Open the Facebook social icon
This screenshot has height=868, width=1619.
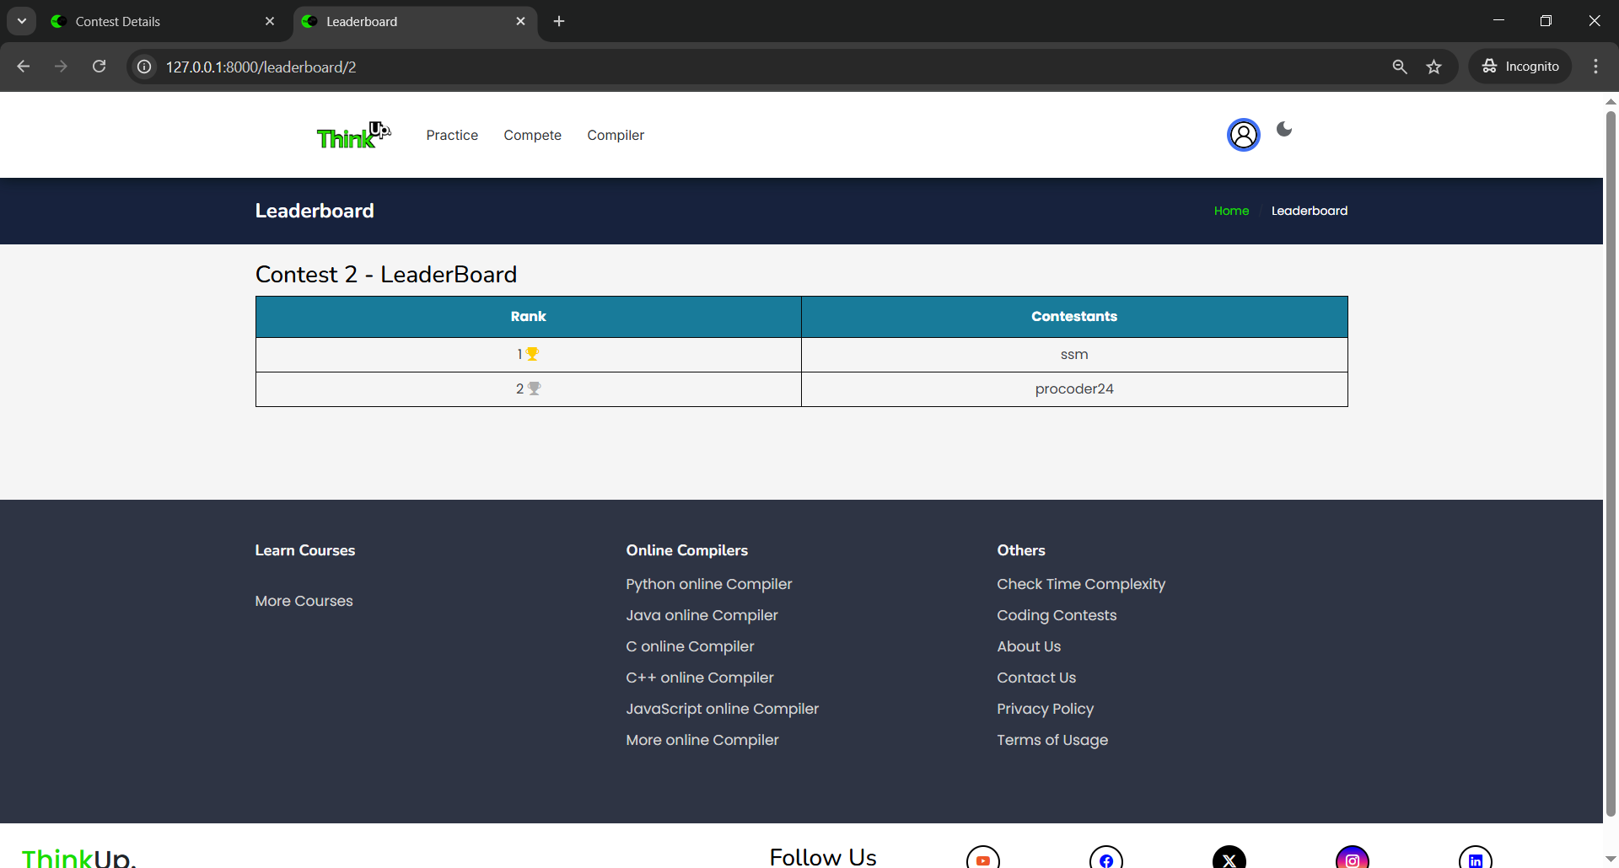[x=1105, y=860]
